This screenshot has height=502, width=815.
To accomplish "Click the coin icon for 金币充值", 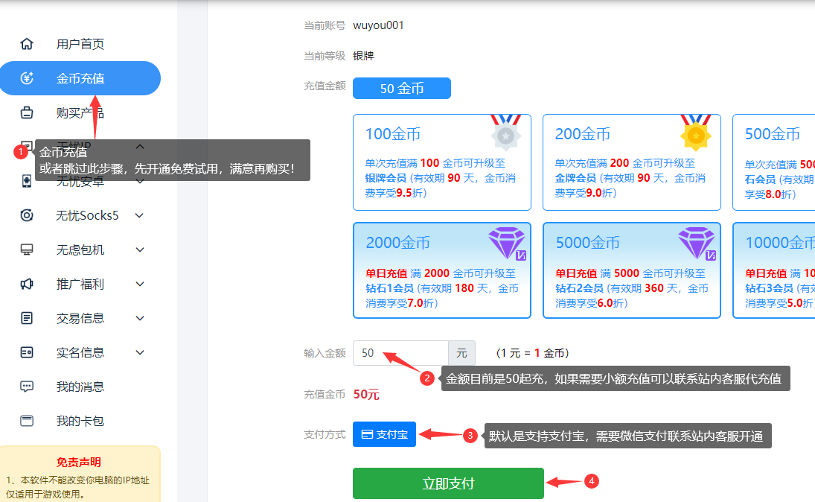I will point(27,78).
